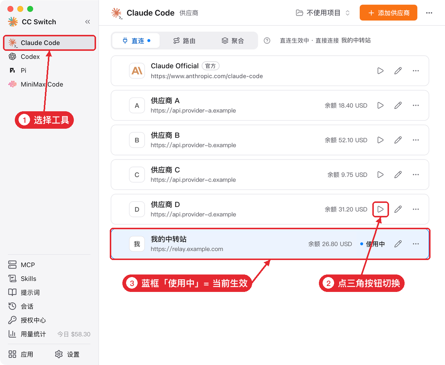Open the top-right more options menu
This screenshot has height=365, width=445.
(x=429, y=13)
